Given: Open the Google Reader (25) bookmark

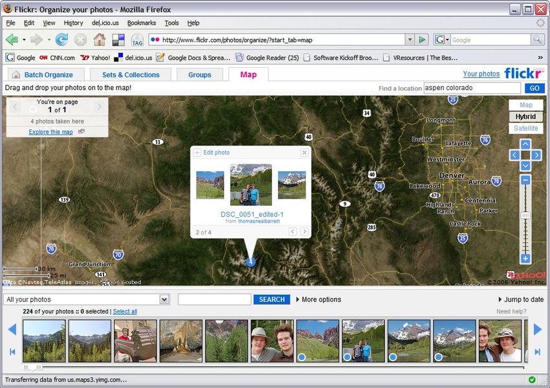Looking at the screenshot, I should [x=267, y=58].
